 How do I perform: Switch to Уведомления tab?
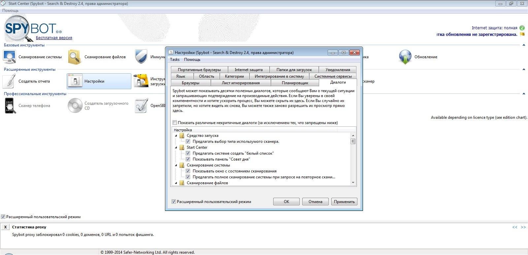(x=338, y=70)
